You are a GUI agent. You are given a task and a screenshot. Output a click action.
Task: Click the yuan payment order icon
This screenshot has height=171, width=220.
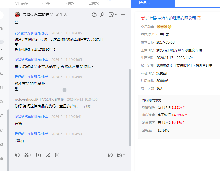click(57, 155)
